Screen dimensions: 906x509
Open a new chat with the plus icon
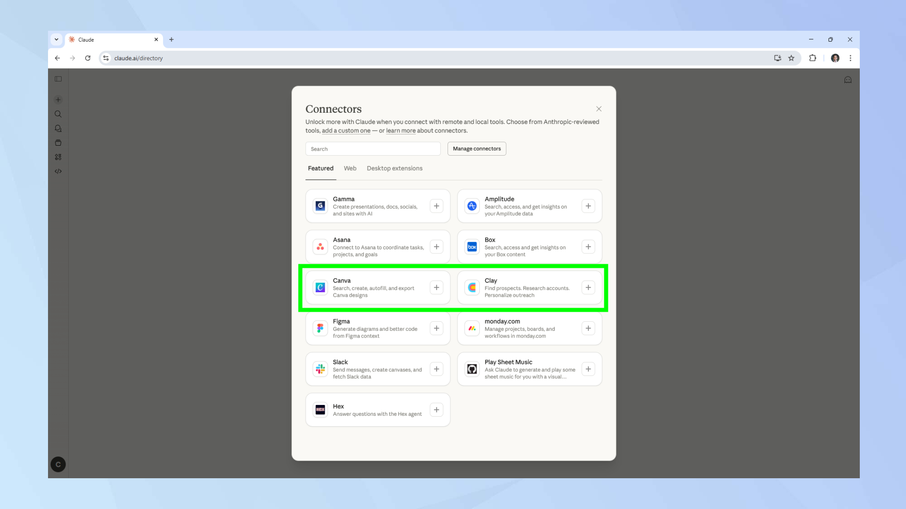[58, 100]
